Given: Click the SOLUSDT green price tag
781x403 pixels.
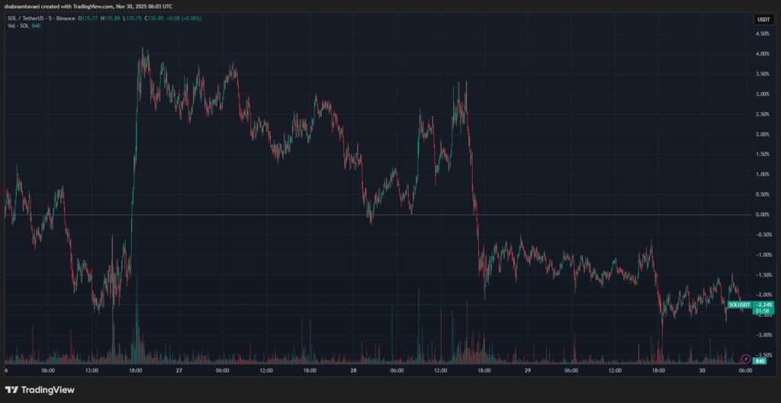Looking at the screenshot, I should click(x=740, y=304).
